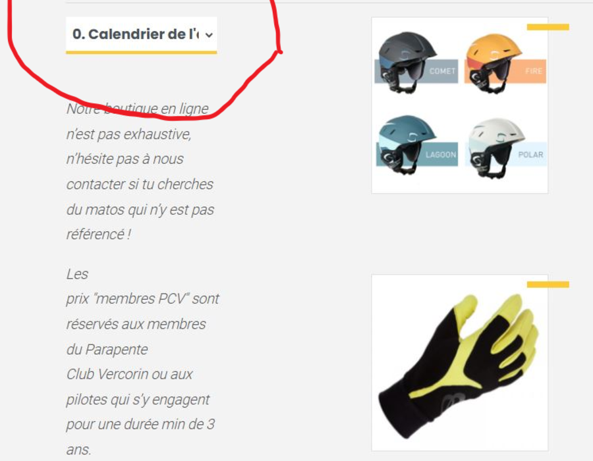Select the orange Fire helmet
This screenshot has width=593, height=461.
click(x=493, y=63)
